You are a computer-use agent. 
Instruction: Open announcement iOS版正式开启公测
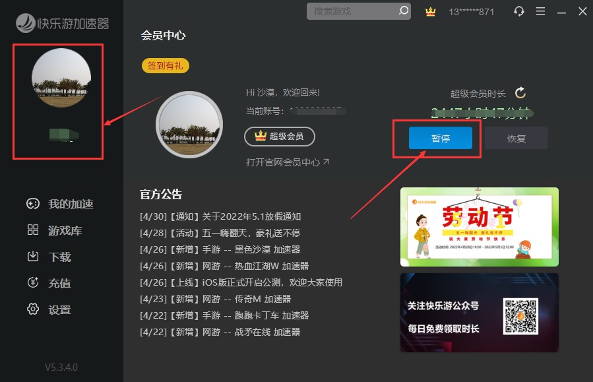pos(241,282)
